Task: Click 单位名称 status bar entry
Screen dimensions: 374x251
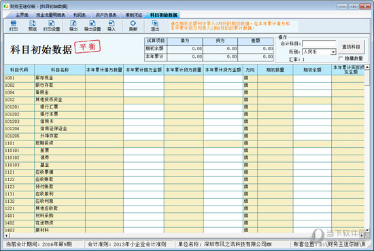Action: (x=224, y=244)
